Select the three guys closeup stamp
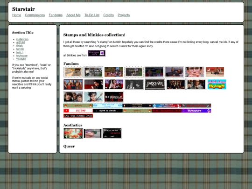 [x=73, y=97]
